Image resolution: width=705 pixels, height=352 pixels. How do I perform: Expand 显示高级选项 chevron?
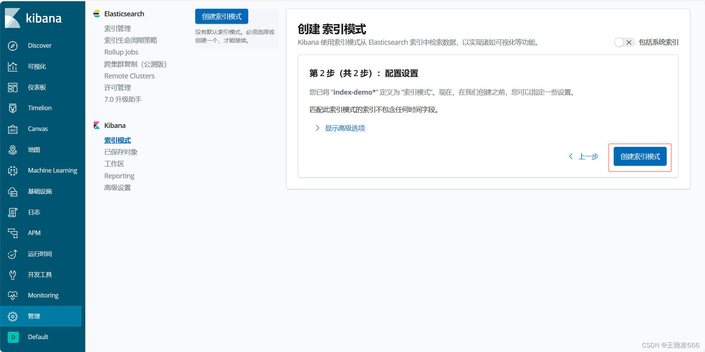point(318,128)
